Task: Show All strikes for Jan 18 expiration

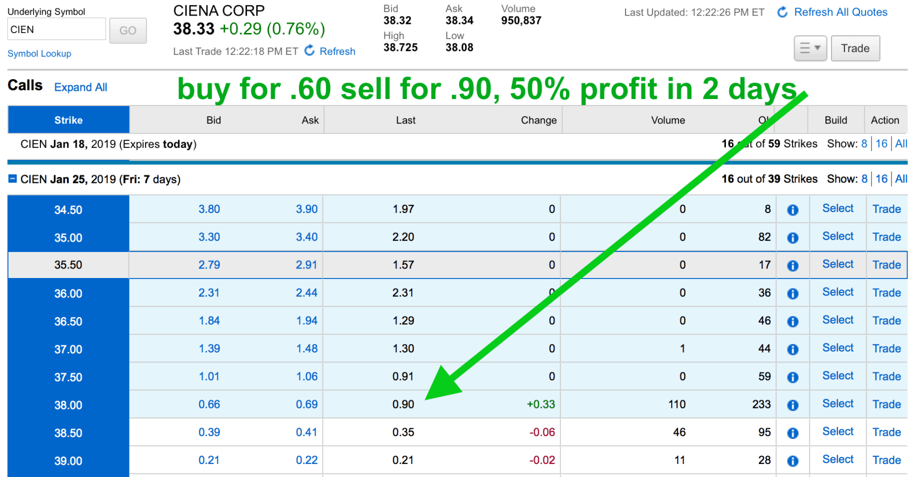Action: [901, 144]
